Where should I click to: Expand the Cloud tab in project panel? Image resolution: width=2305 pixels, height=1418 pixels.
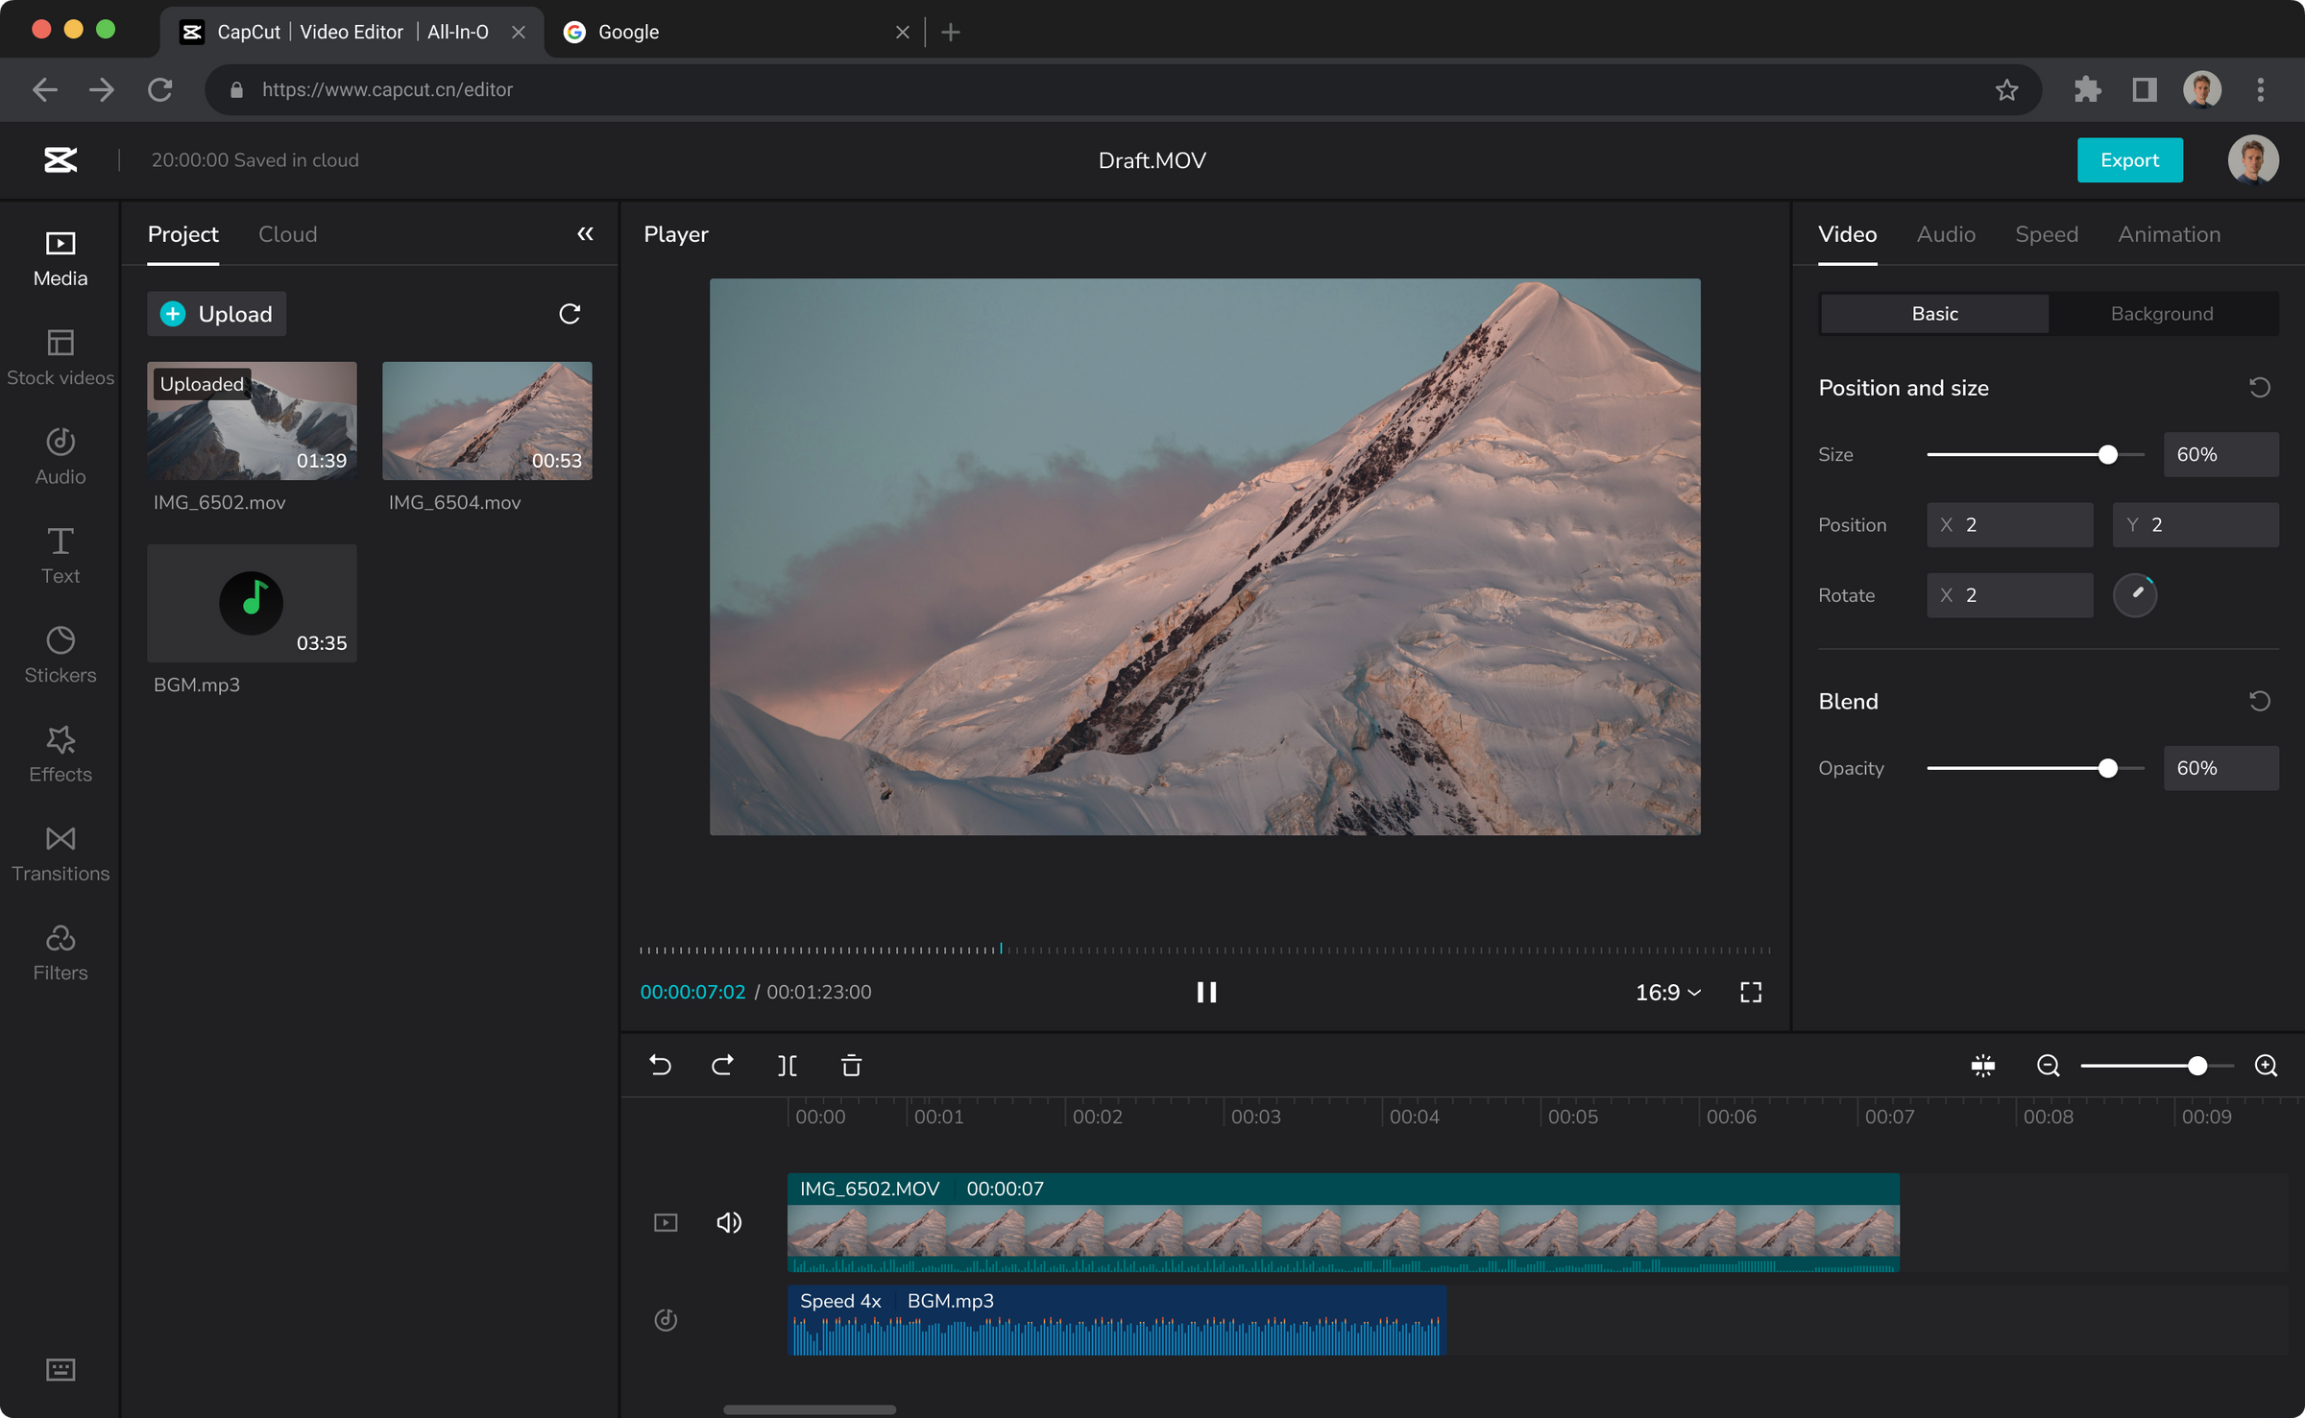(x=285, y=233)
